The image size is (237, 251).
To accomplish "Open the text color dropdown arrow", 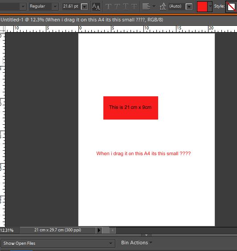I will click(210, 7).
